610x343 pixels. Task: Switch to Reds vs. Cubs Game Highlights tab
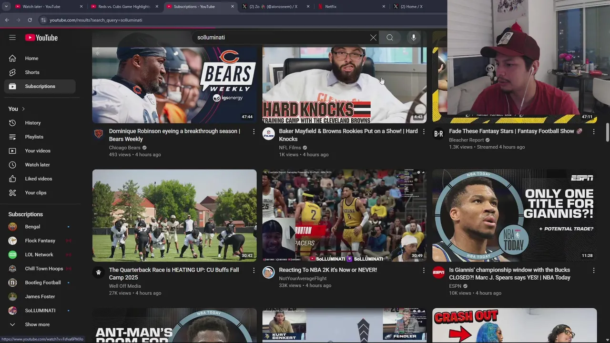point(124,7)
